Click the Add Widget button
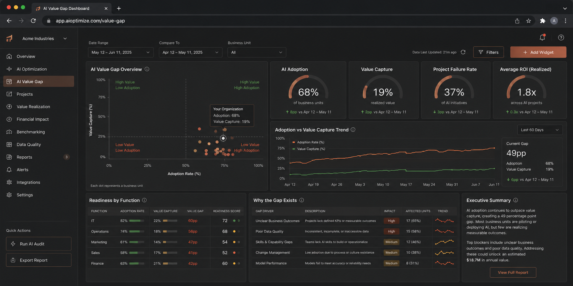Viewport: 573px width, 286px height. 538,52
